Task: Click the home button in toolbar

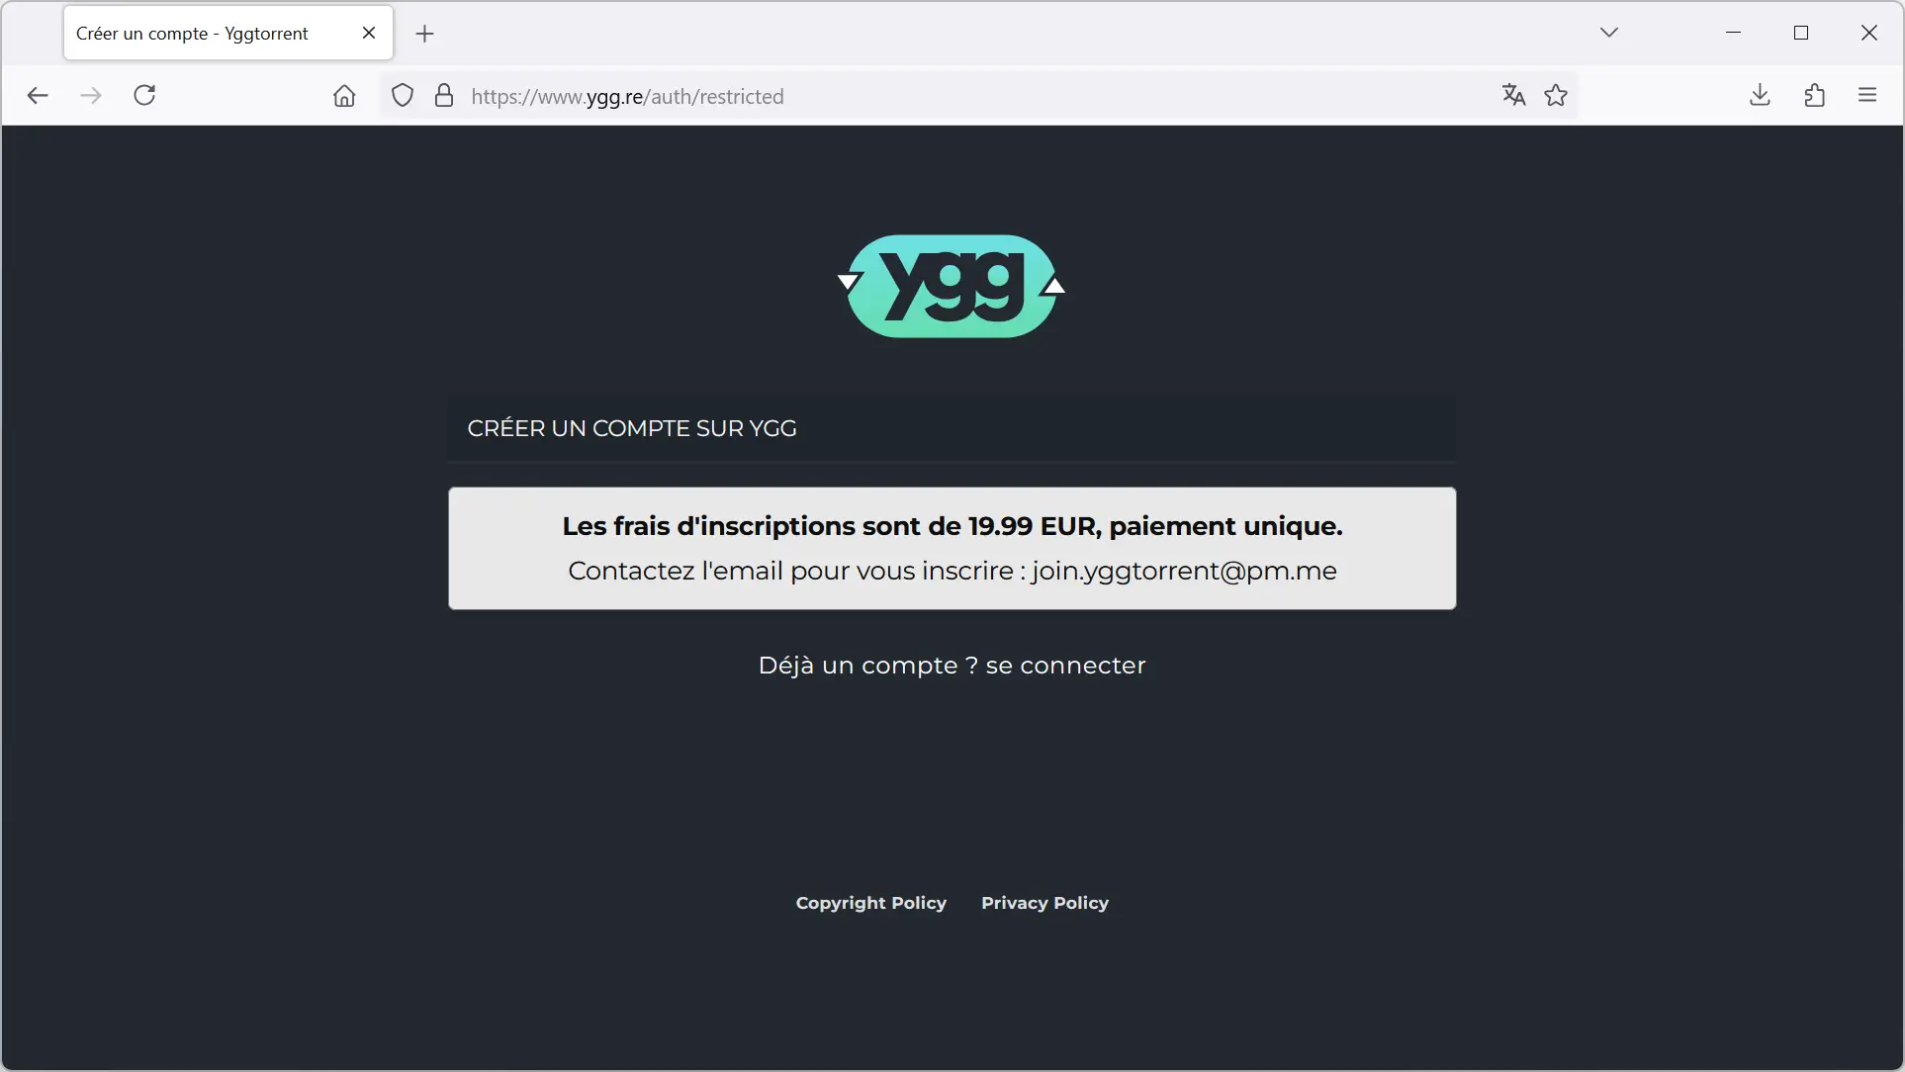Action: pyautogui.click(x=345, y=96)
